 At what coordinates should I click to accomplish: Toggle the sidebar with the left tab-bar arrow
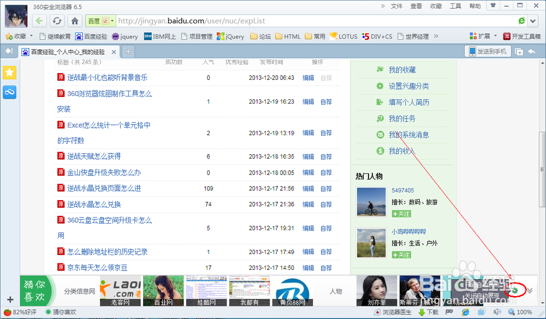click(x=9, y=51)
